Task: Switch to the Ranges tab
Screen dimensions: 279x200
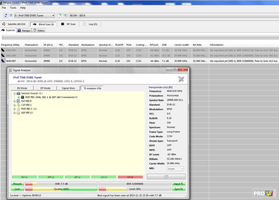Action: click(x=24, y=31)
